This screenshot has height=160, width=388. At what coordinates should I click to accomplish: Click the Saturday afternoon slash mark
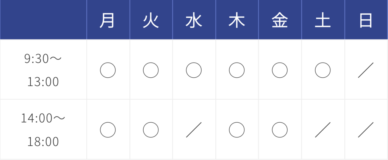(x=323, y=129)
